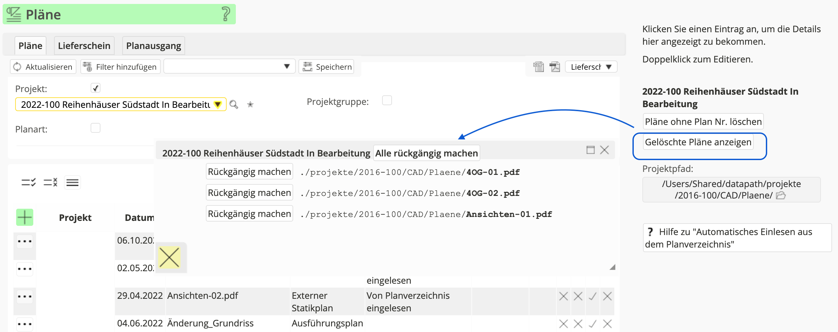Click the magnifier search icon next to project
This screenshot has width=838, height=332.
click(234, 105)
